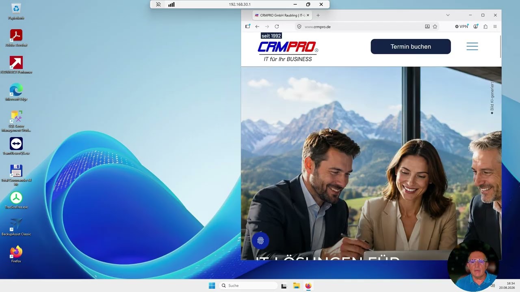The image size is (520, 292).
Task: Open Total Commander 64 bit shortcut
Action: (x=16, y=175)
